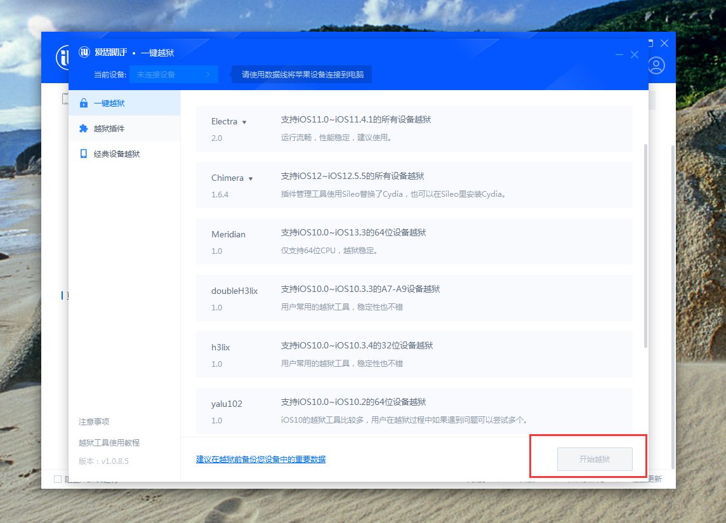This screenshot has height=523, width=726.
Task: Switch to the 越狱插件 tab
Action: tap(110, 128)
